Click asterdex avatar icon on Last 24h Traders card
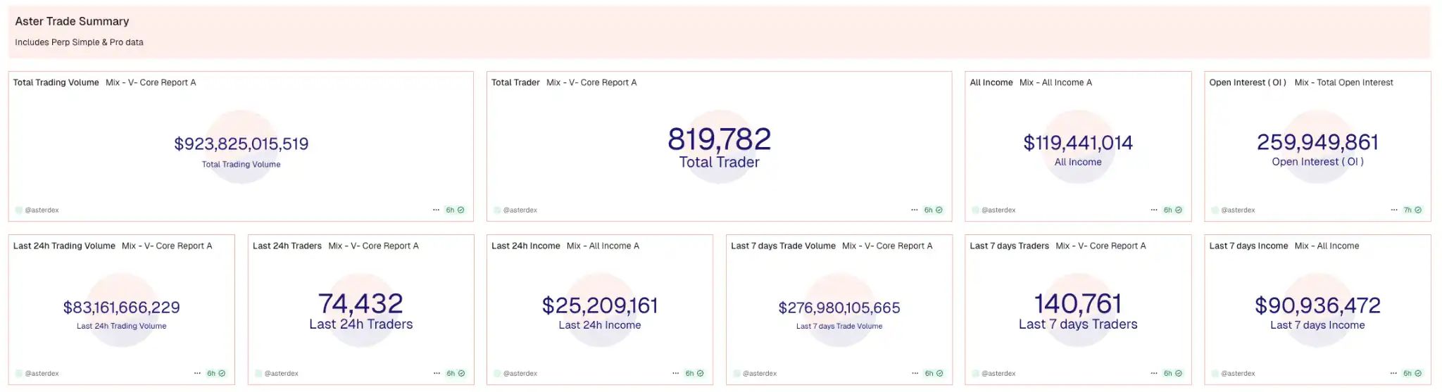 258,374
